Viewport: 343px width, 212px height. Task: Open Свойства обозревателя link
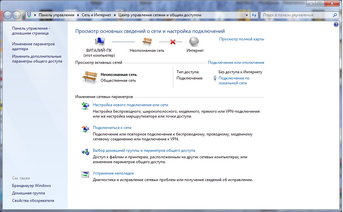(x=33, y=201)
